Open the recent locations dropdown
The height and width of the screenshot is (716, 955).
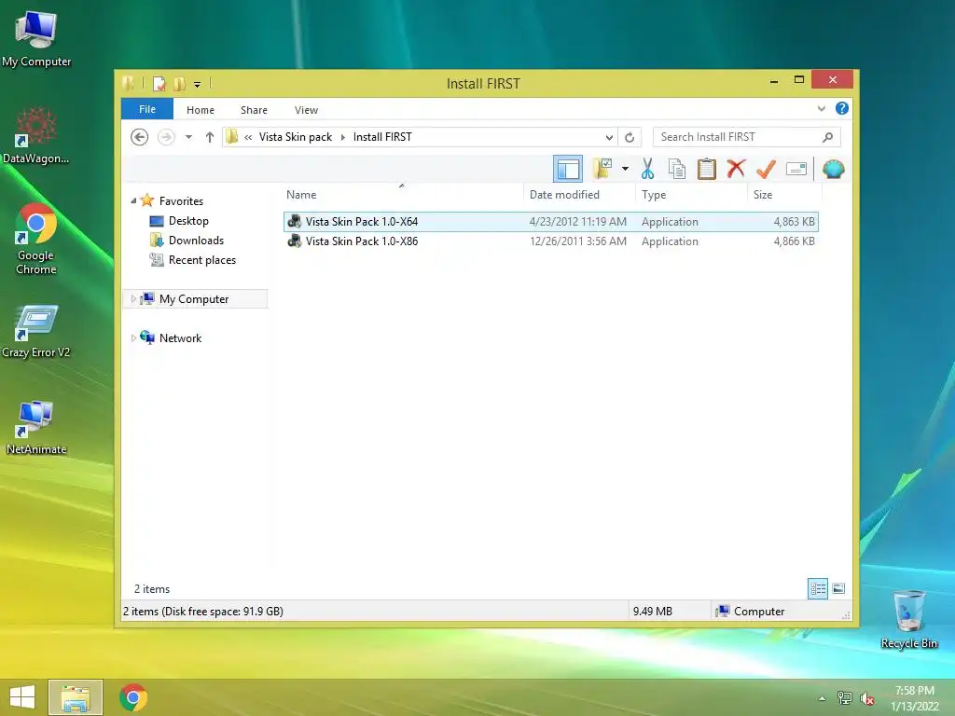click(x=188, y=137)
